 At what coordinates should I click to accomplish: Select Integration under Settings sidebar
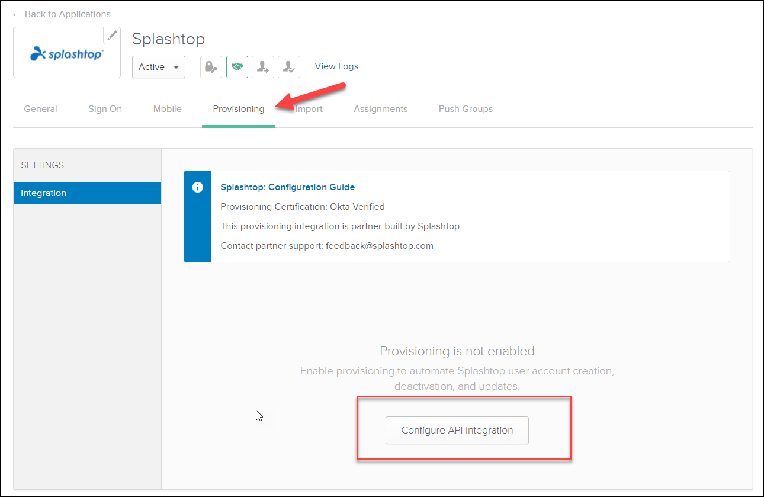click(44, 193)
